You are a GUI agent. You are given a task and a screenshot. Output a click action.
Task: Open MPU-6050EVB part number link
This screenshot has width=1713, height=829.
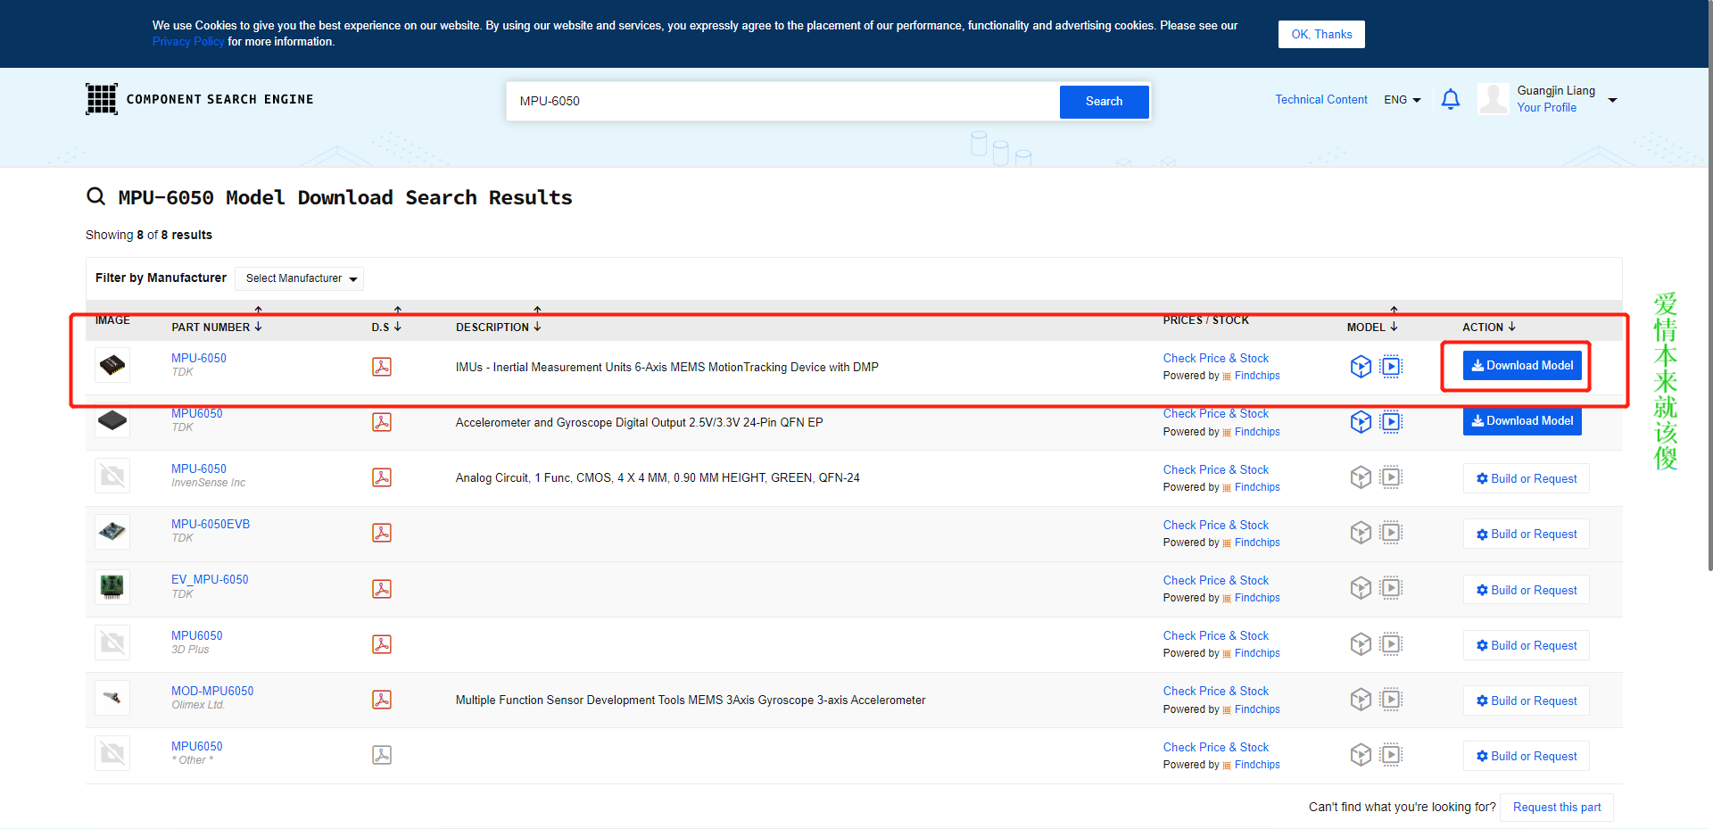point(211,524)
